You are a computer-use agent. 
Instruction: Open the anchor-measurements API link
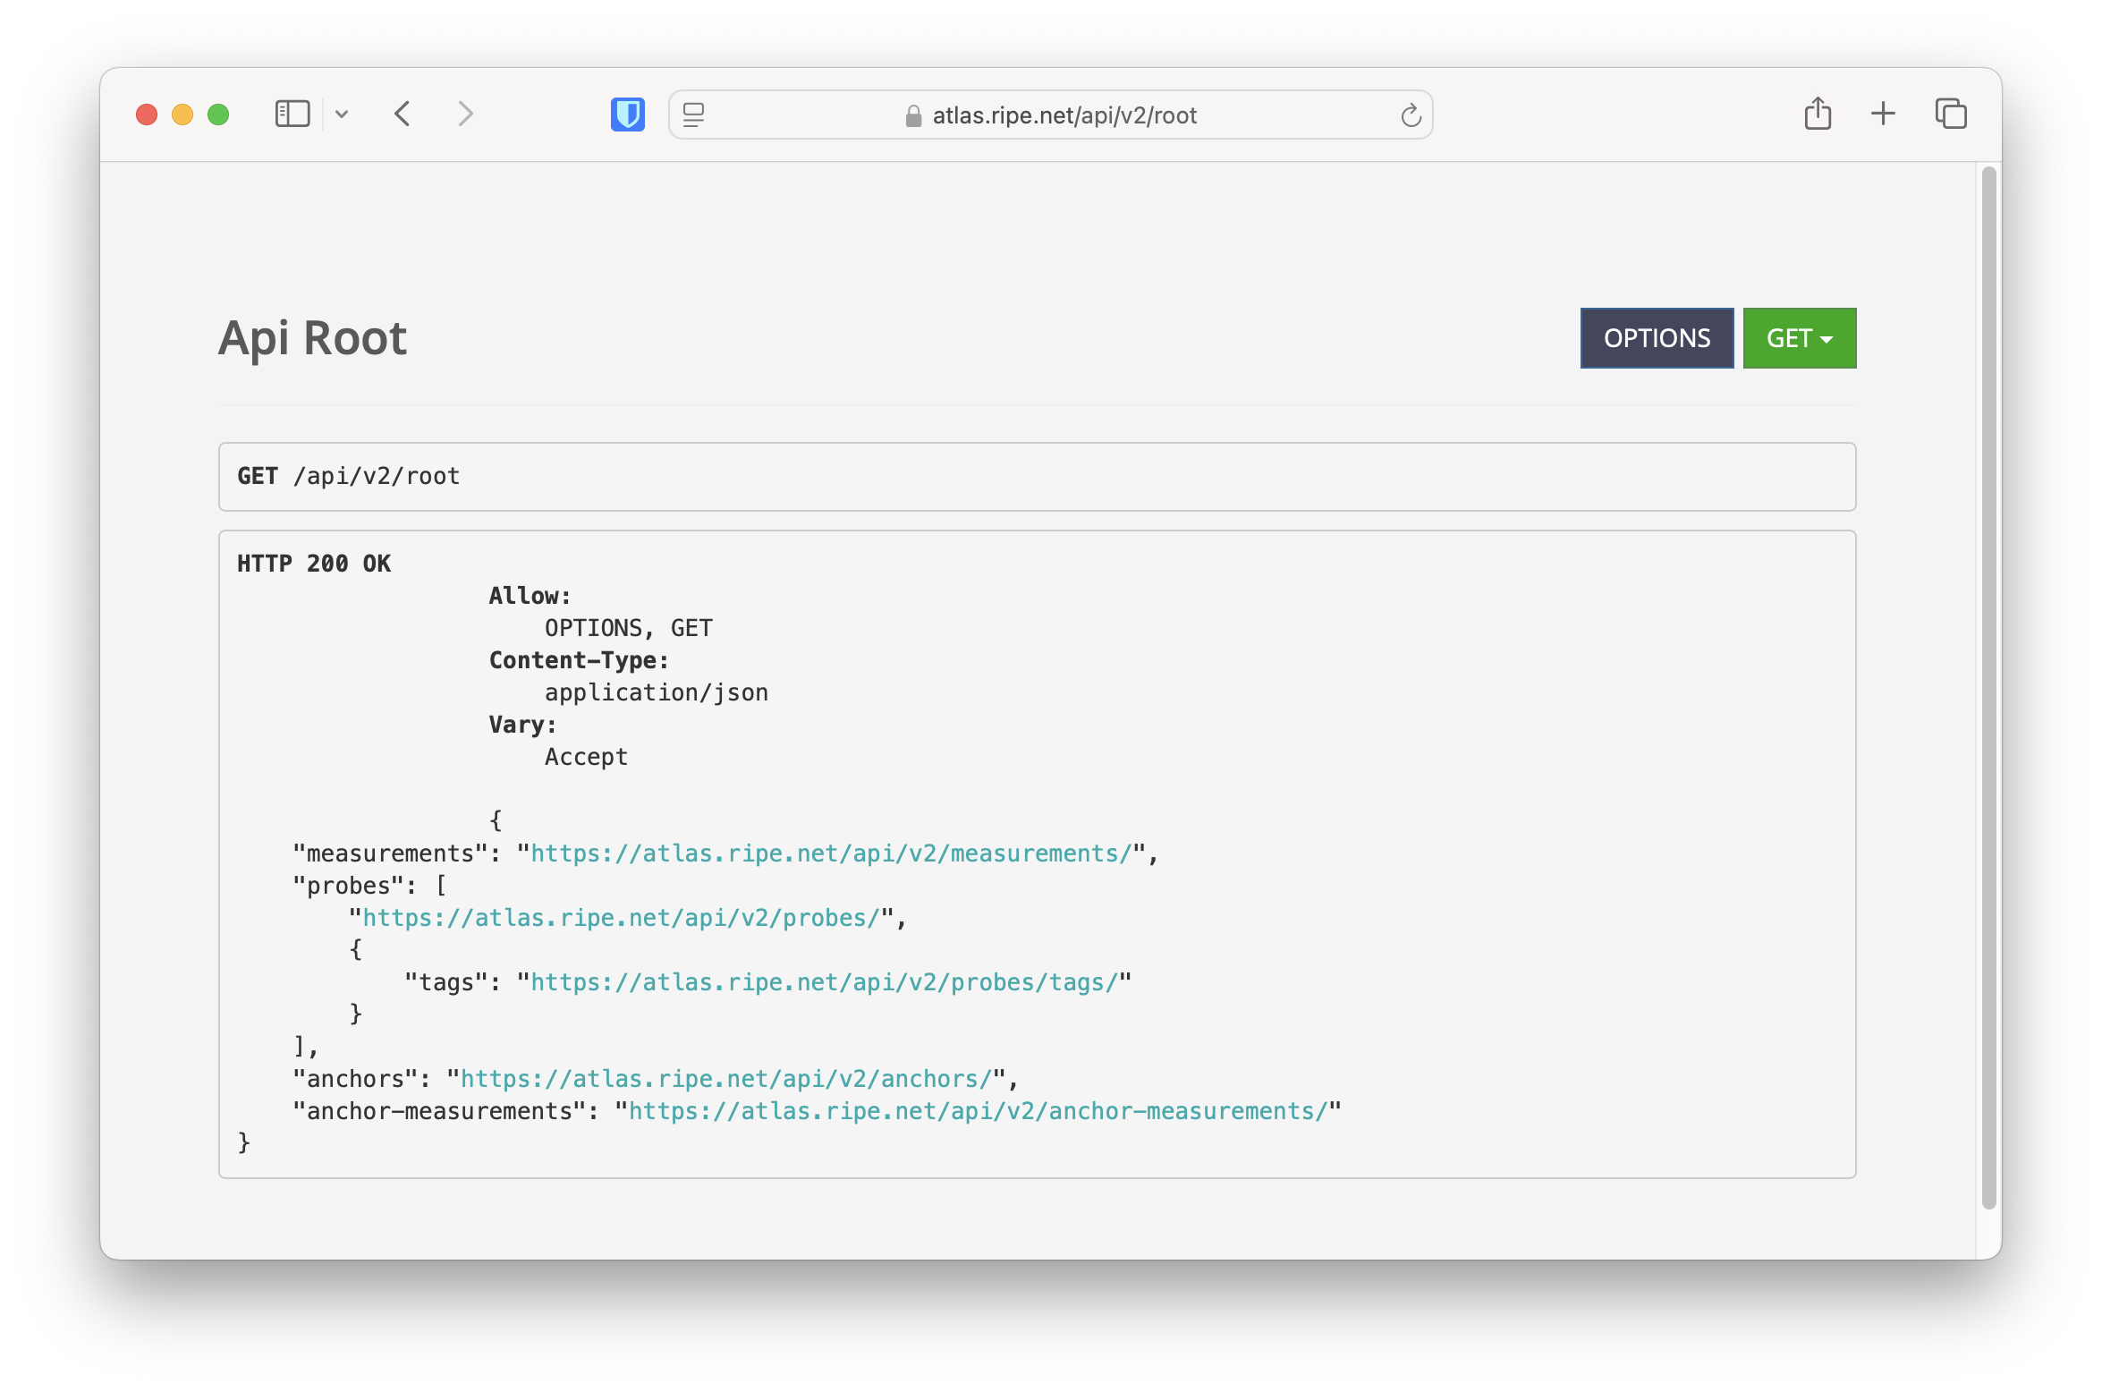pos(978,1111)
